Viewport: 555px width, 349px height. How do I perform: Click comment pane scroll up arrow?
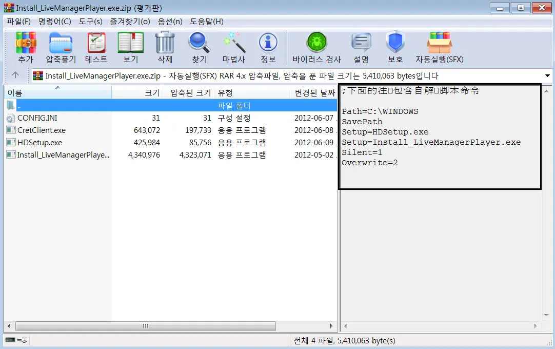pyautogui.click(x=546, y=91)
